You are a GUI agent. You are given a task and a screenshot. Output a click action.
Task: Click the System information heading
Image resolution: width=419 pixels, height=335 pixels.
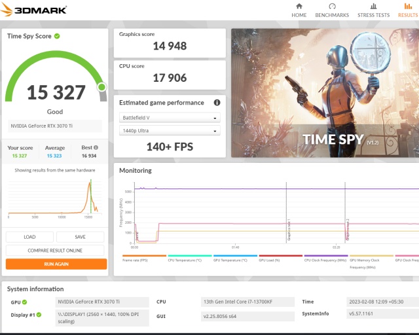(x=35, y=289)
